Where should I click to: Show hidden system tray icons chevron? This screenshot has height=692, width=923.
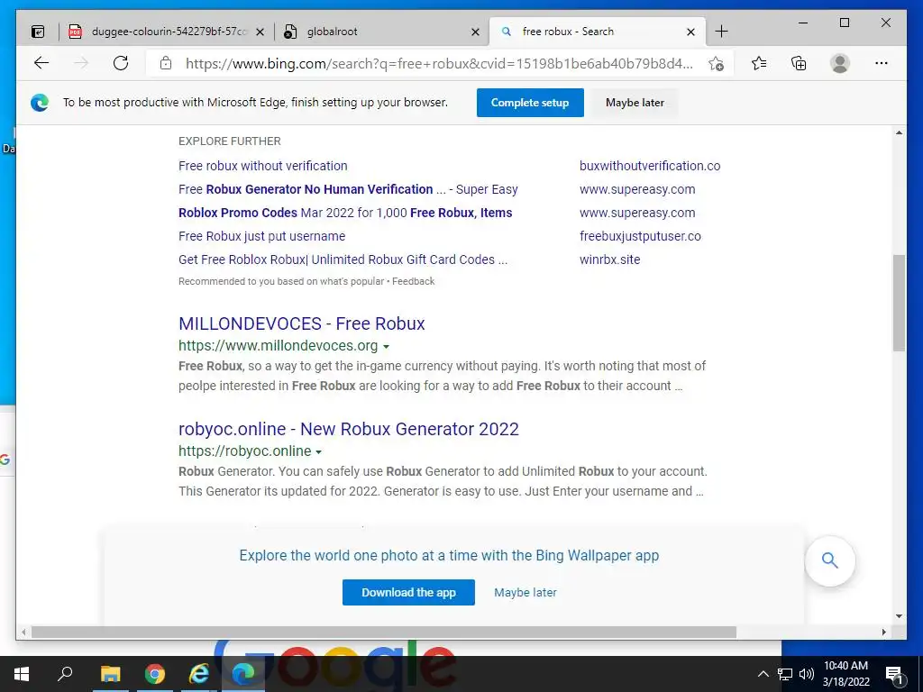(763, 674)
